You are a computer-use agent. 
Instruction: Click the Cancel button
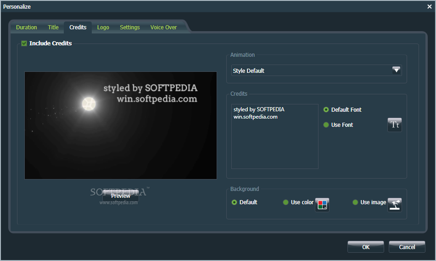tap(407, 247)
